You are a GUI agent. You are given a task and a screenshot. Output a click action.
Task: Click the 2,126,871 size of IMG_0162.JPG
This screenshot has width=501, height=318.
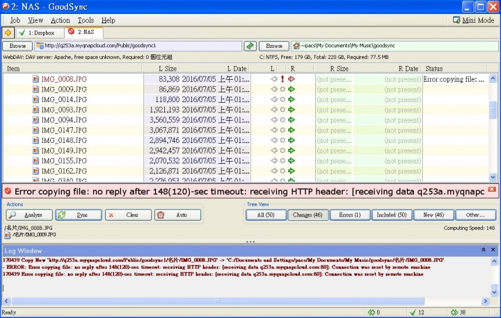[x=164, y=171]
